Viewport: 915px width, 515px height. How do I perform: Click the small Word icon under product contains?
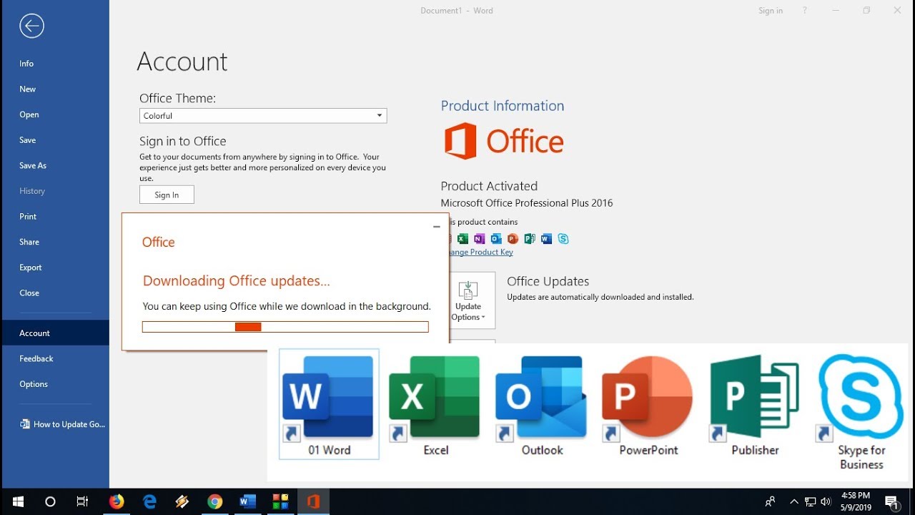pos(547,239)
